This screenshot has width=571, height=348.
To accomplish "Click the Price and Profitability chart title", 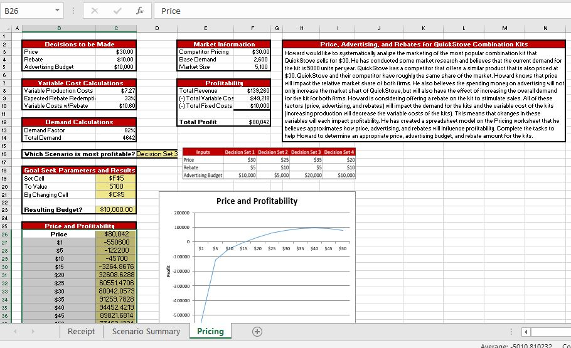I will point(257,201).
